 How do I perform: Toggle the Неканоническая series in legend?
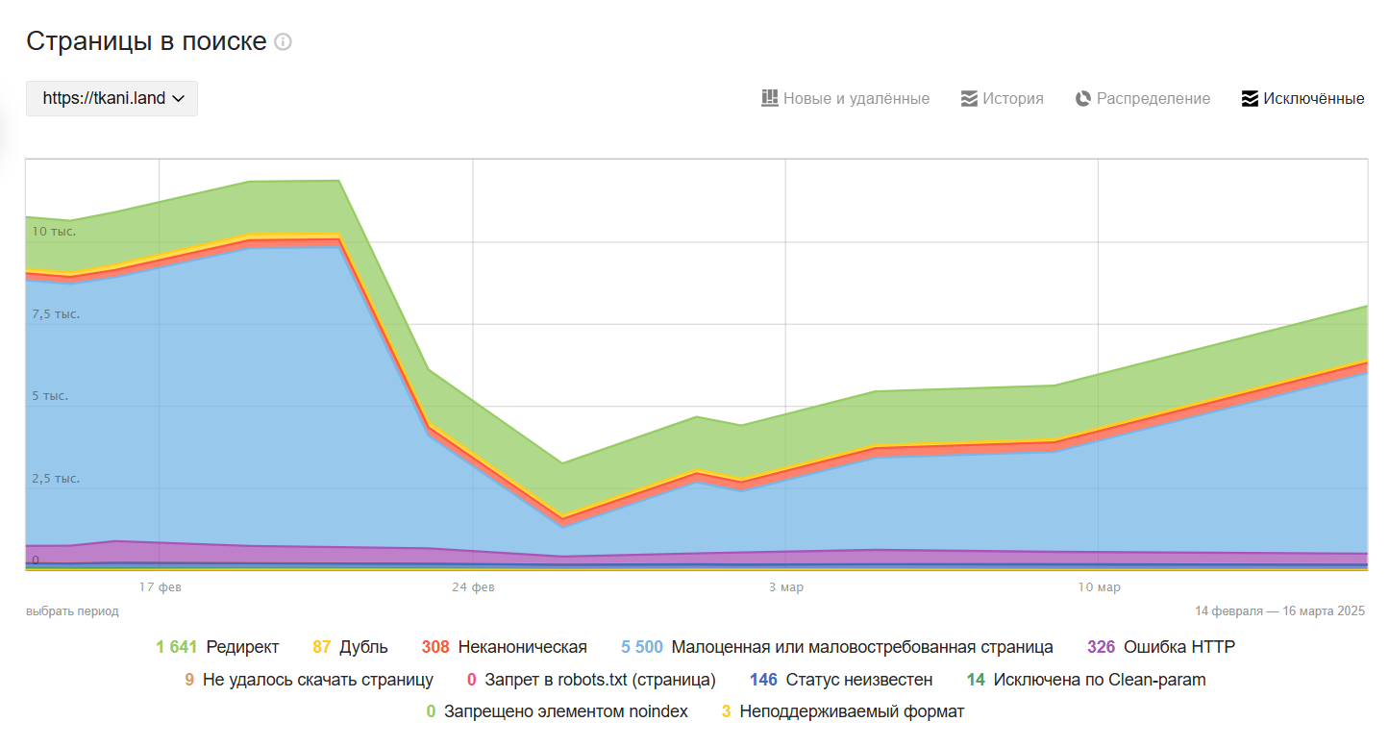(522, 647)
